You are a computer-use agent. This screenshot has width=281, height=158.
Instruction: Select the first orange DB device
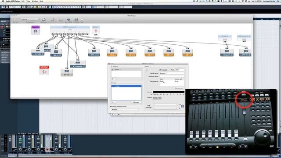point(112,53)
